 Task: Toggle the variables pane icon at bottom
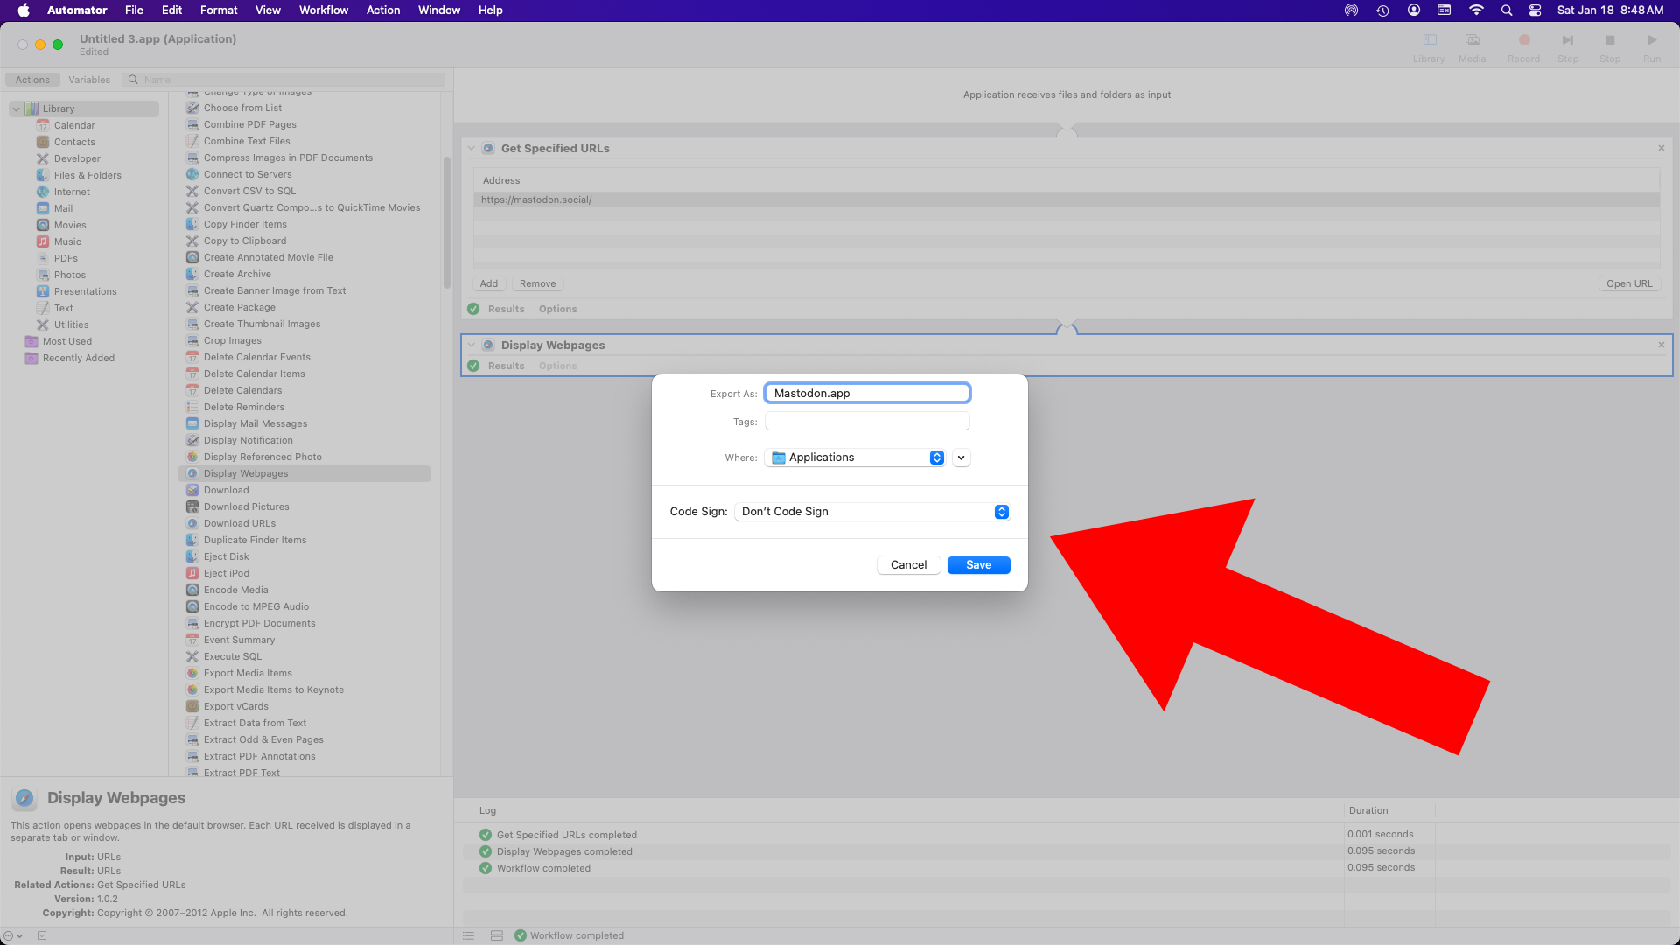tap(497, 935)
